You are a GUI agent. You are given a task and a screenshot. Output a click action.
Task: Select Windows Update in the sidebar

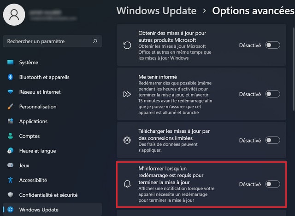[53, 210]
